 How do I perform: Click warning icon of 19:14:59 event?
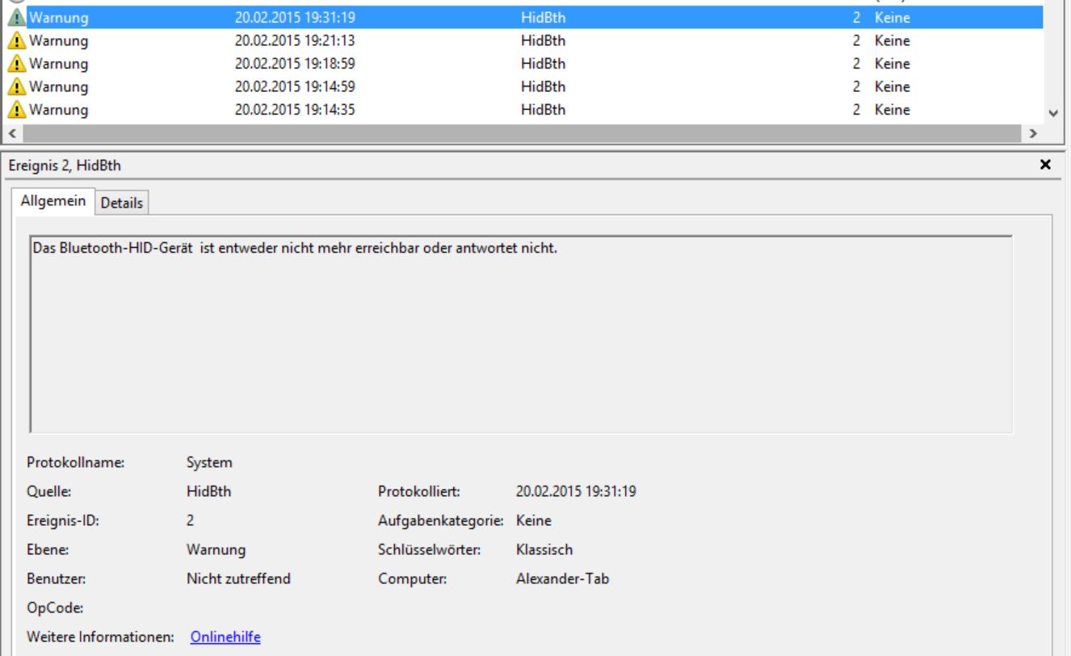tap(17, 87)
